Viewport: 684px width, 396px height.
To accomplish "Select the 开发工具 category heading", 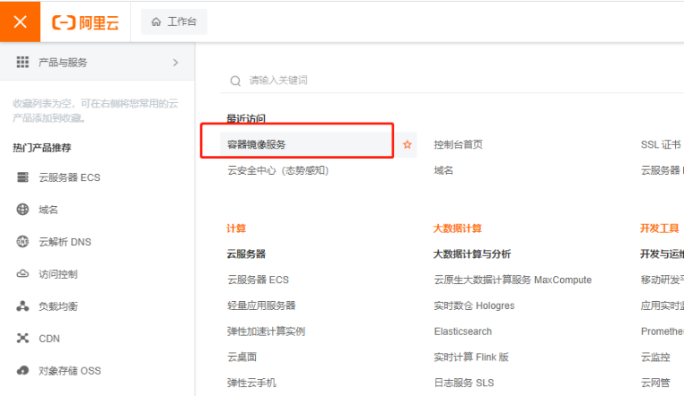I will tap(660, 228).
